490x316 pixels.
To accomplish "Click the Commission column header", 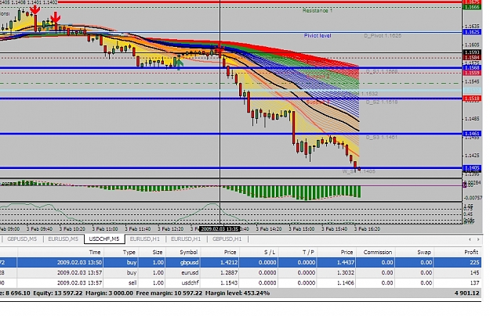I will coord(378,252).
